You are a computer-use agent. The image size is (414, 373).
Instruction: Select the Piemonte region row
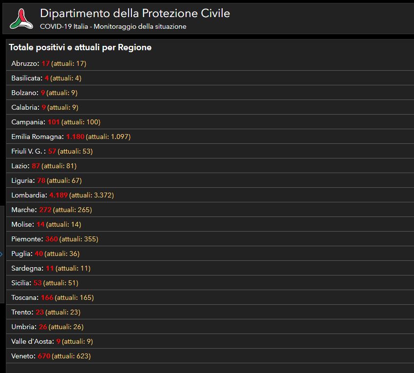coord(210,239)
